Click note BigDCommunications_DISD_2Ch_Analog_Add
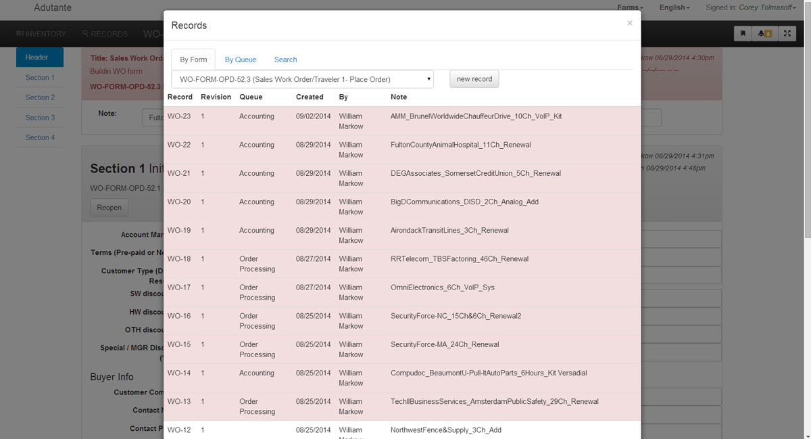 [x=464, y=202]
